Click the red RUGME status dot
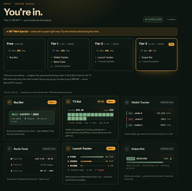Viewport: 192px width, 191px height. [x=68, y=166]
